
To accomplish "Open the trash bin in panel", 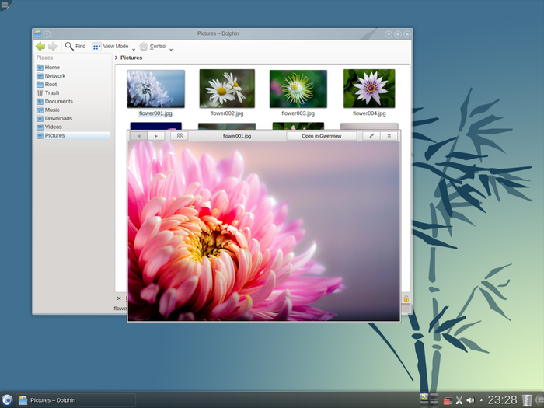I will tap(527, 400).
